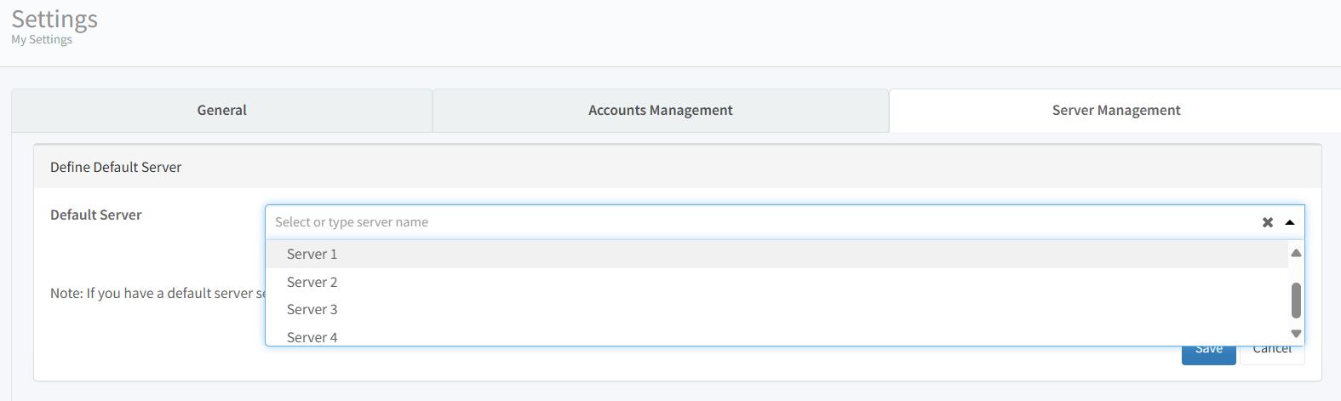
Task: Choose Server 1 from the dropdown list
Action: pos(312,254)
